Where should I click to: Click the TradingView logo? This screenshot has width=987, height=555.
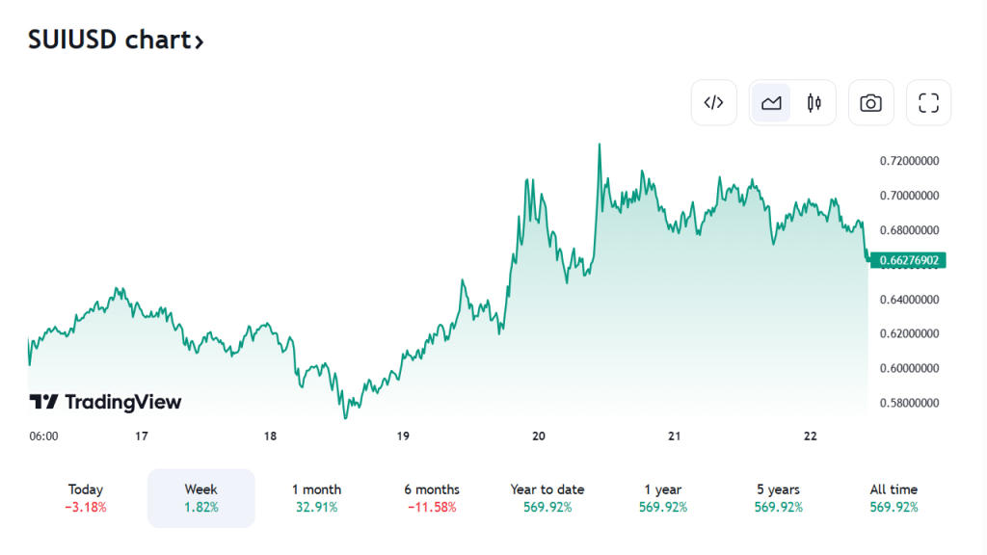click(x=105, y=402)
